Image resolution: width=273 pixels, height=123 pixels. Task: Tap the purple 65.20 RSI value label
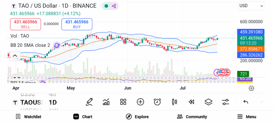tap(245, 78)
